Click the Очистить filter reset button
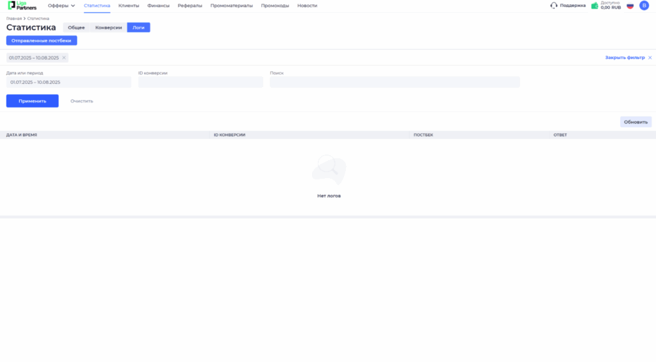The height and width of the screenshot is (362, 656). coord(82,101)
